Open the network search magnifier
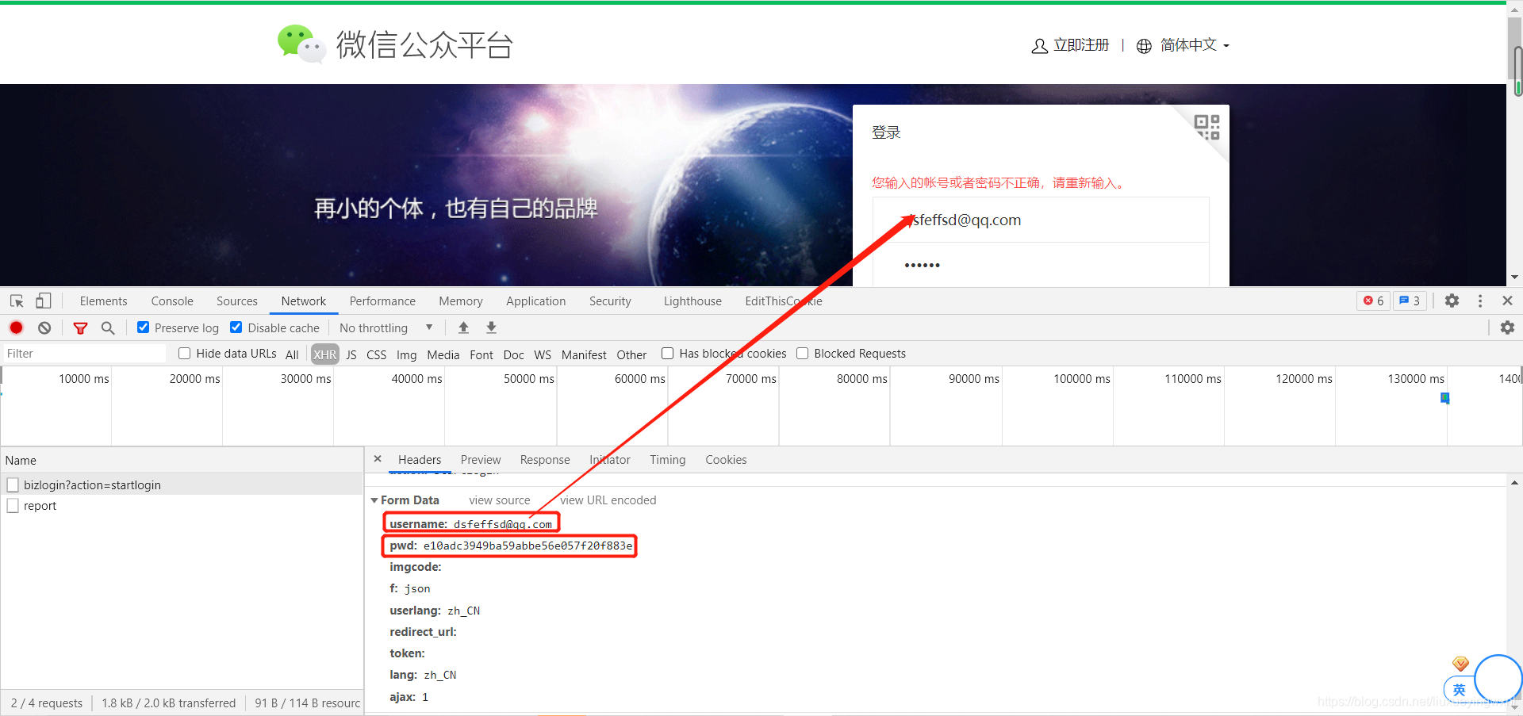The width and height of the screenshot is (1523, 716). pos(108,327)
